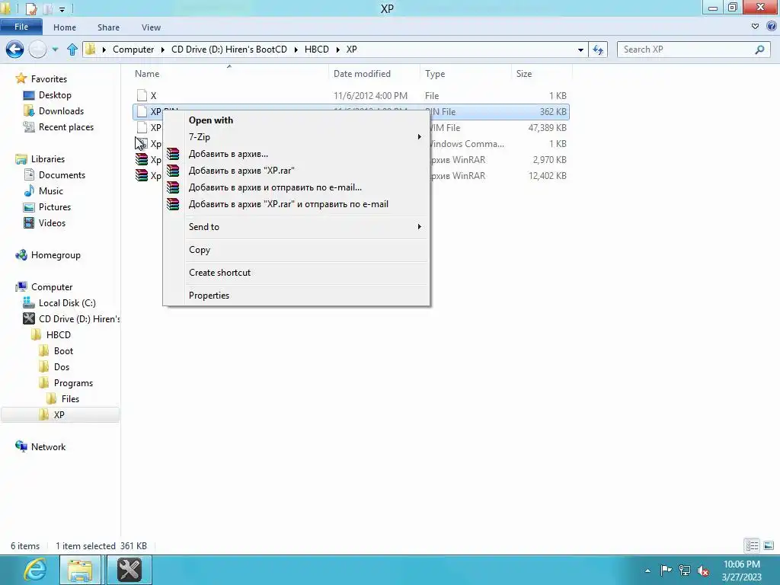Click the search magnifier icon
The width and height of the screenshot is (780, 585).
759,50
